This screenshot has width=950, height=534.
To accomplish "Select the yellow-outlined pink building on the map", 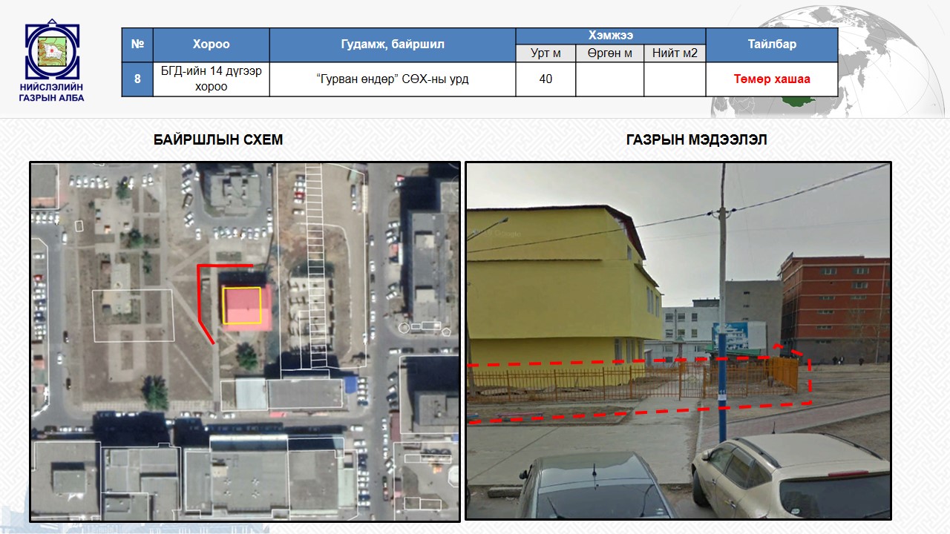I will pyautogui.click(x=242, y=306).
